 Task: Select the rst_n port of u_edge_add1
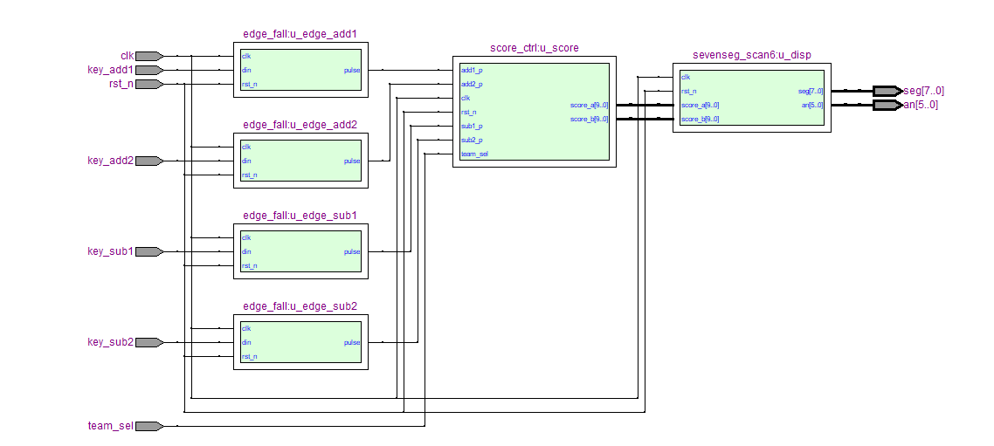(249, 85)
